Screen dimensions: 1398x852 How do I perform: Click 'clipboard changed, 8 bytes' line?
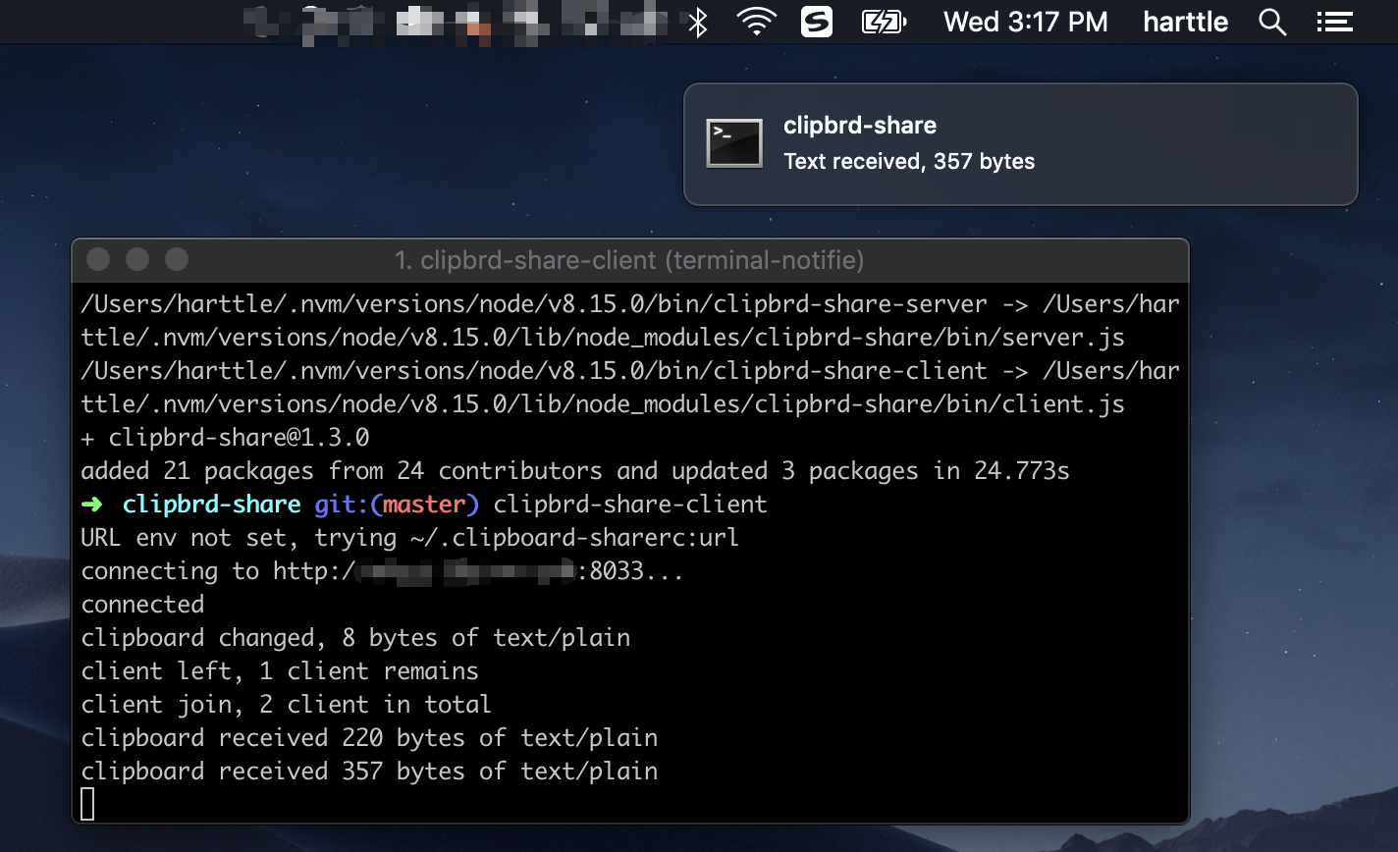pos(355,638)
